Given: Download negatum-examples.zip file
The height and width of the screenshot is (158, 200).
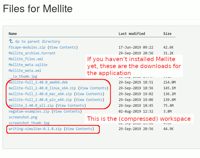Looking at the screenshot, I should click(x=29, y=111).
